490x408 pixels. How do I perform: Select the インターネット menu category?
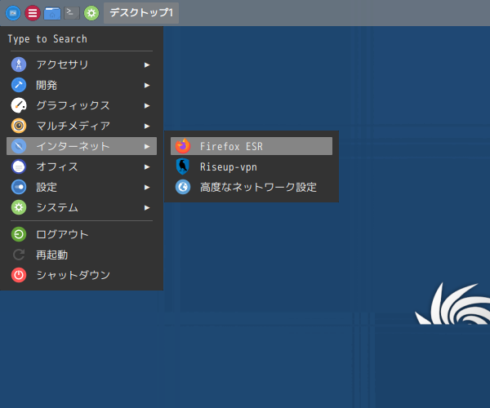coord(82,146)
